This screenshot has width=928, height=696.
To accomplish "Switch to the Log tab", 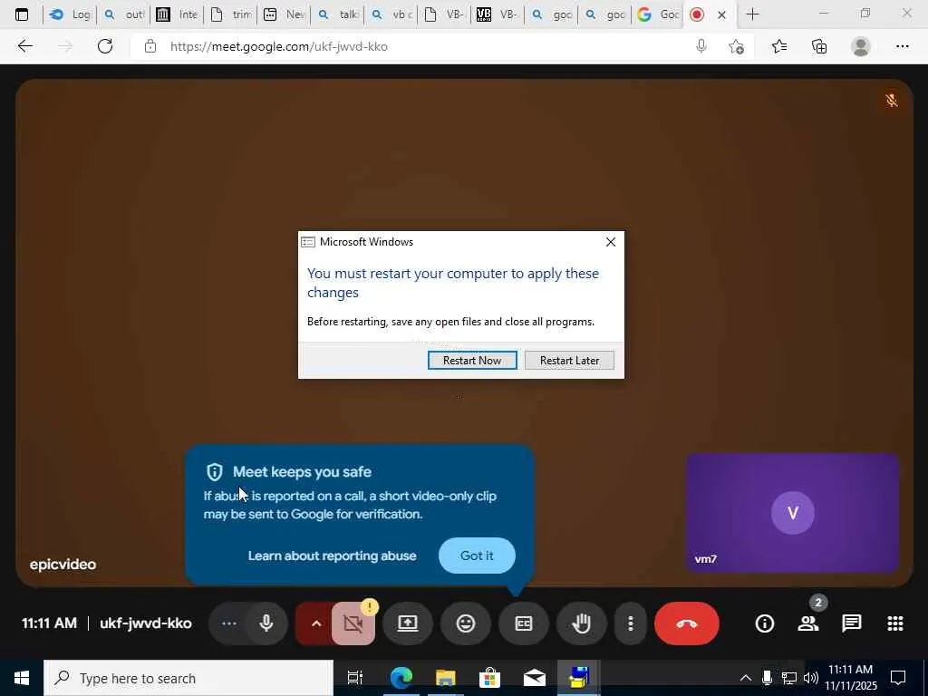I will click(x=70, y=14).
